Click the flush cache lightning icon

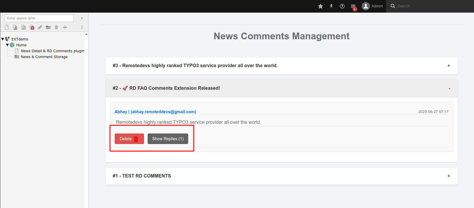click(331, 6)
